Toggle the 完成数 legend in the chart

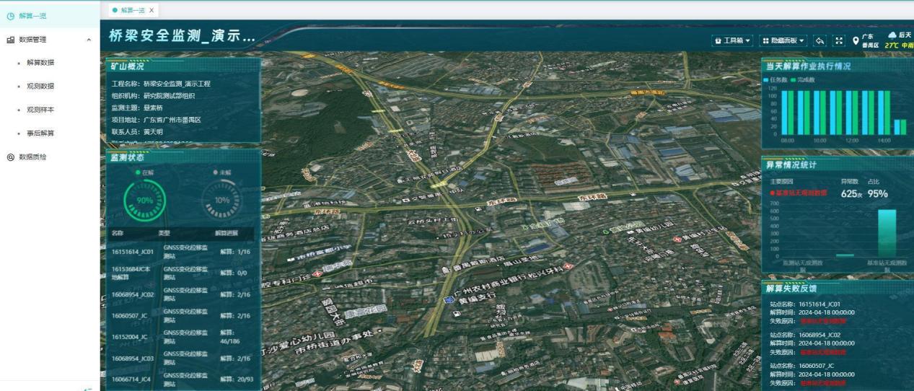804,79
